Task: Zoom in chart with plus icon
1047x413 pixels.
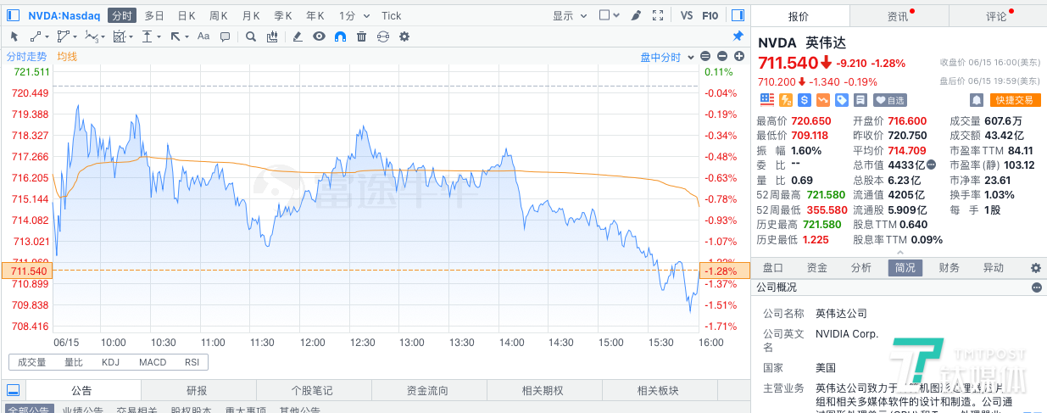Action: coord(738,57)
